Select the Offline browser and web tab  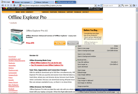click(x=65, y=2)
